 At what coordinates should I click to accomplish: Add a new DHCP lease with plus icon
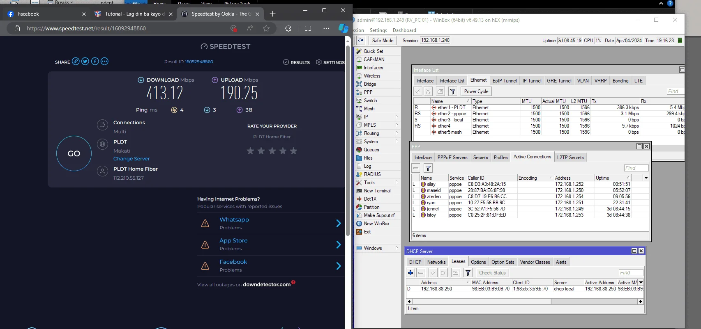tap(410, 273)
